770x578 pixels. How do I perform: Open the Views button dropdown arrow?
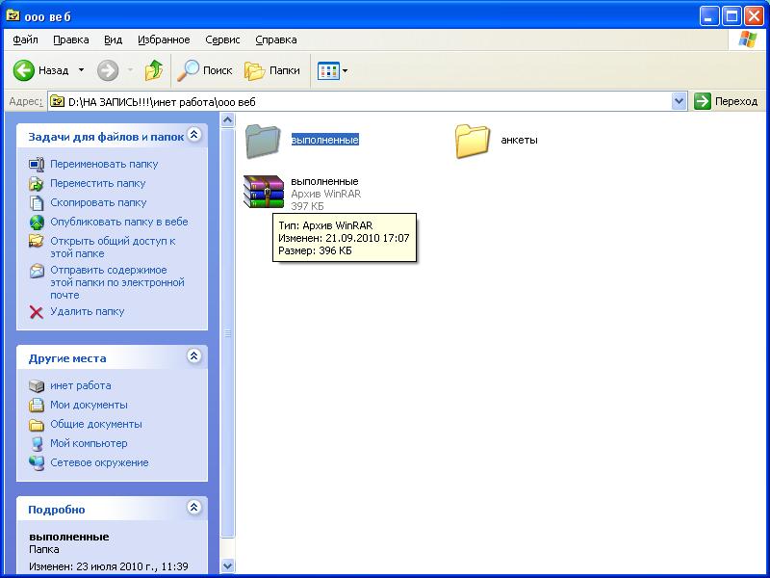click(345, 70)
